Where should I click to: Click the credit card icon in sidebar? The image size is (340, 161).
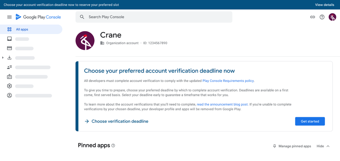click(9, 48)
